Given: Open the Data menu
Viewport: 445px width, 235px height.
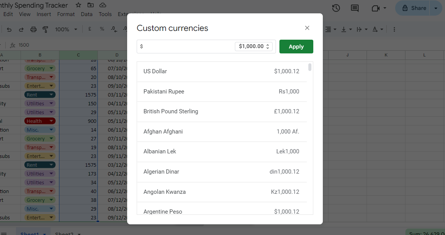Looking at the screenshot, I should [x=86, y=14].
